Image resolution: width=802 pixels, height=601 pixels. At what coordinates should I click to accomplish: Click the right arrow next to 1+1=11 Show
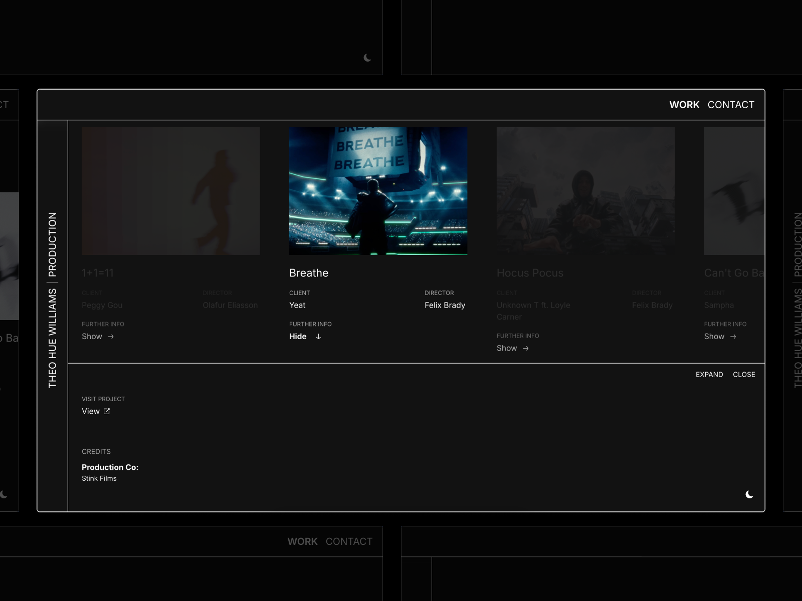[x=111, y=337]
